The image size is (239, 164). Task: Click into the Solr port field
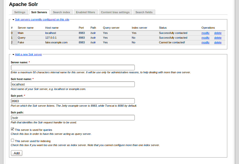coord(73,101)
